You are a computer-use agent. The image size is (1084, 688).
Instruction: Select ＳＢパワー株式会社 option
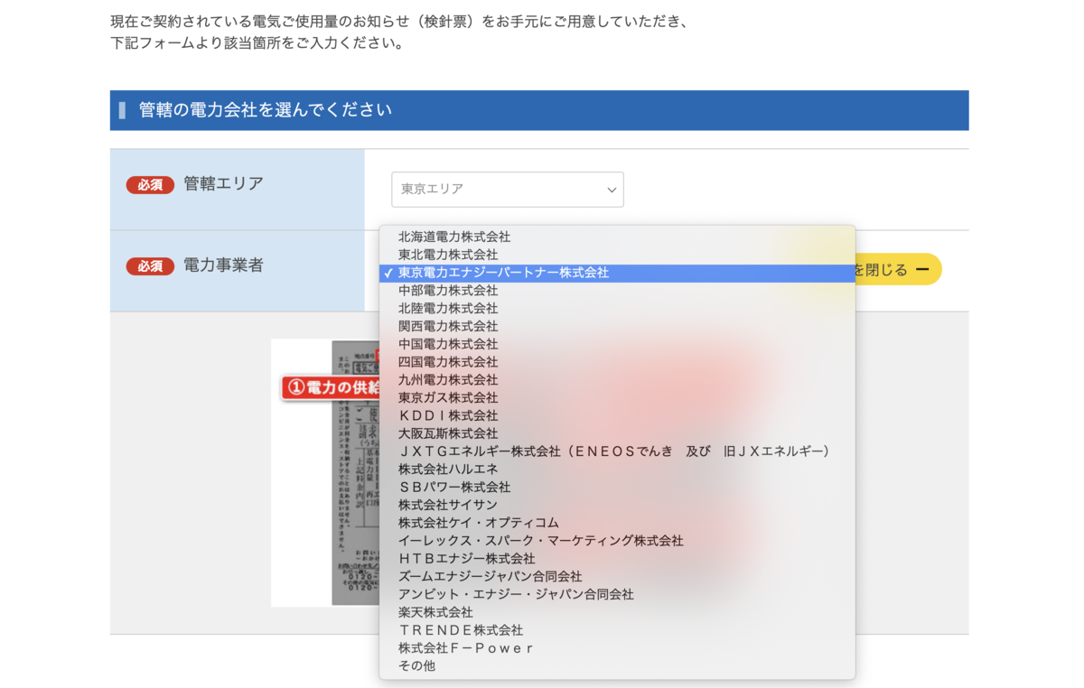click(617, 488)
